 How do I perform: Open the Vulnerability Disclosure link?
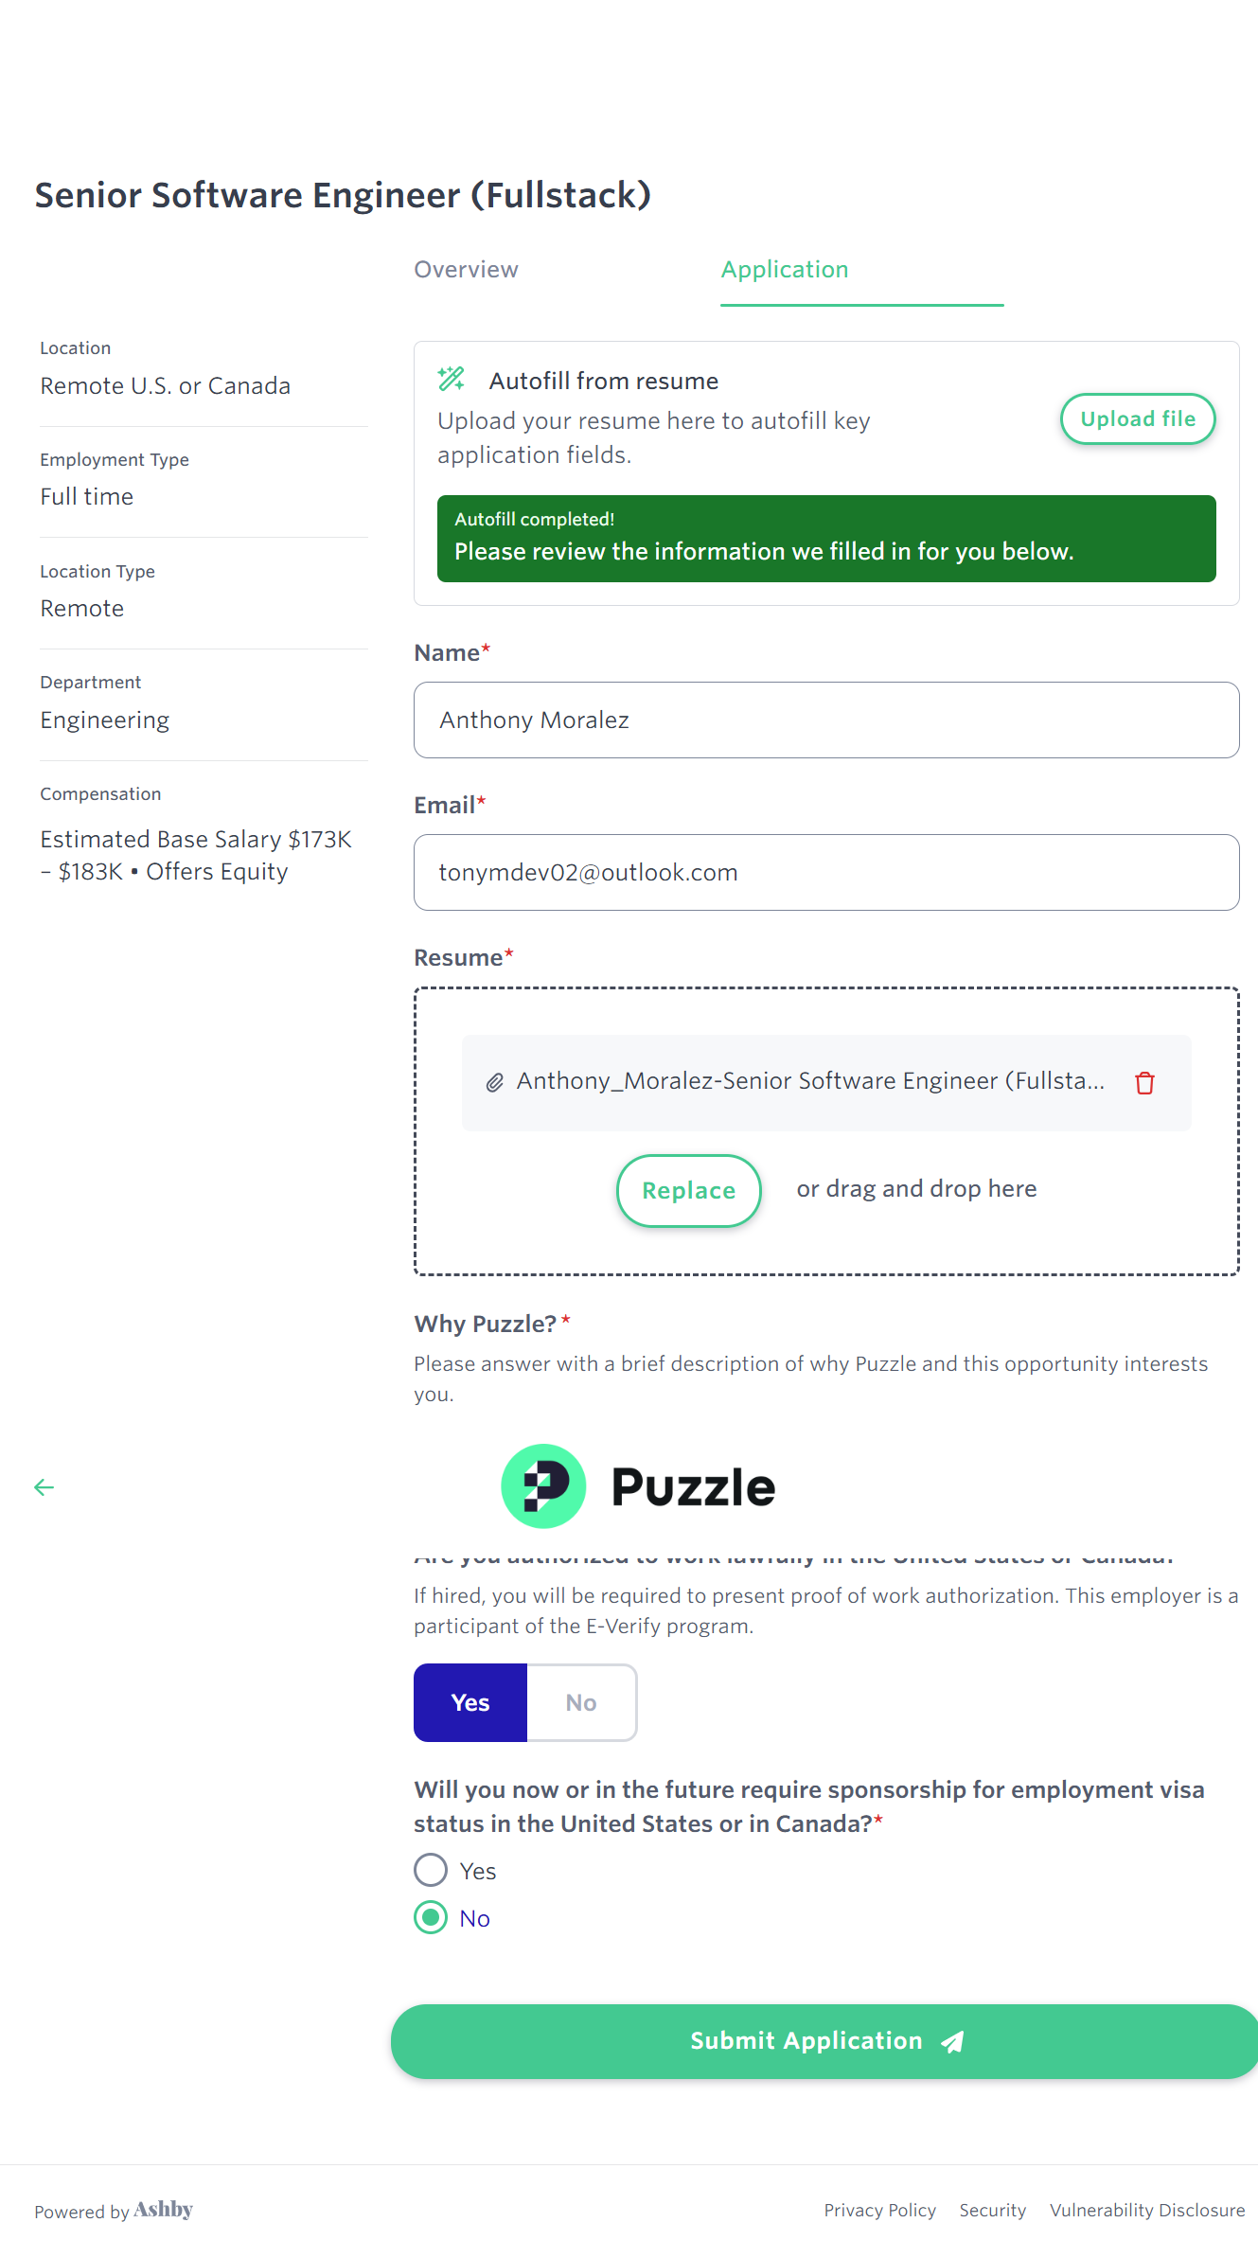pyautogui.click(x=1147, y=2210)
